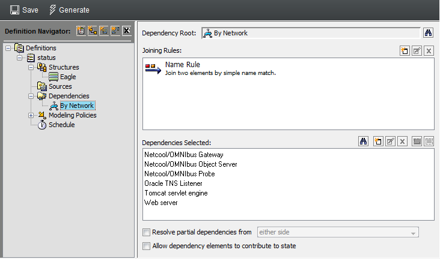Viewport: 440px width, 259px height.
Task: Add a new dependency to Dependencies Selected
Action: 378,141
